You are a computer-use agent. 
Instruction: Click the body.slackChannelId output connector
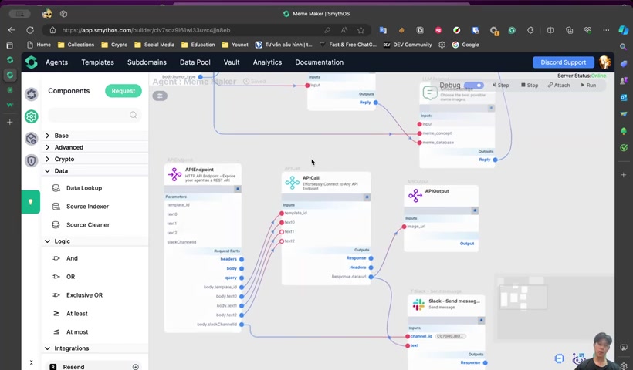coord(242,325)
